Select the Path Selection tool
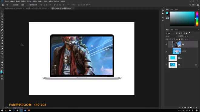Screen dimensions: 200x112 coord(2,57)
